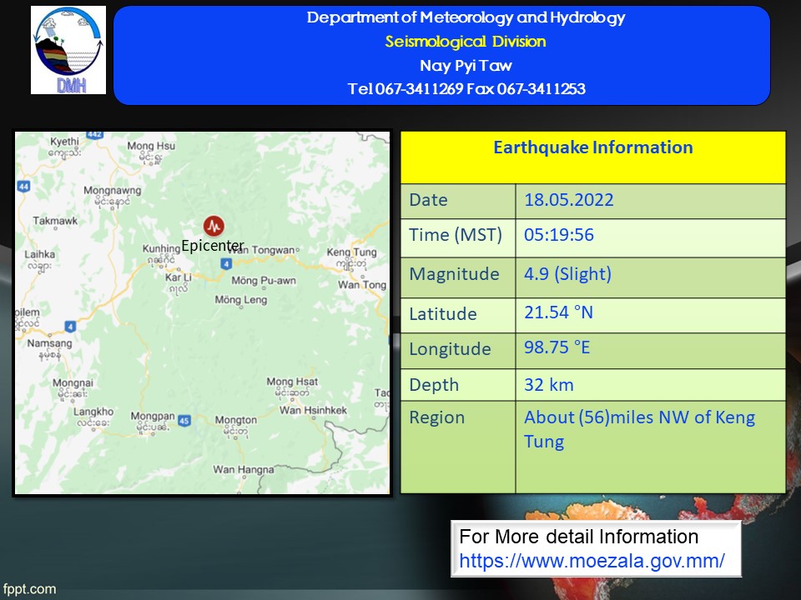The height and width of the screenshot is (600, 801).
Task: Click the latitude value 21.54 °N
Action: (x=558, y=312)
